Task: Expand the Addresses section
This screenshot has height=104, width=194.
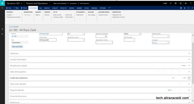Action: click(x=100, y=53)
